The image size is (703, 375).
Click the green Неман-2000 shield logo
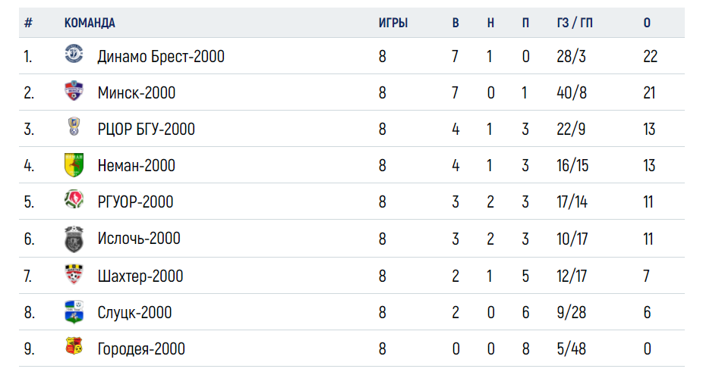tap(74, 164)
